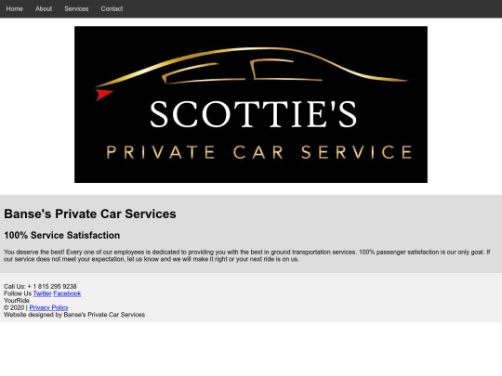Open the Facebook follow link
This screenshot has height=376, width=502.
pos(67,293)
